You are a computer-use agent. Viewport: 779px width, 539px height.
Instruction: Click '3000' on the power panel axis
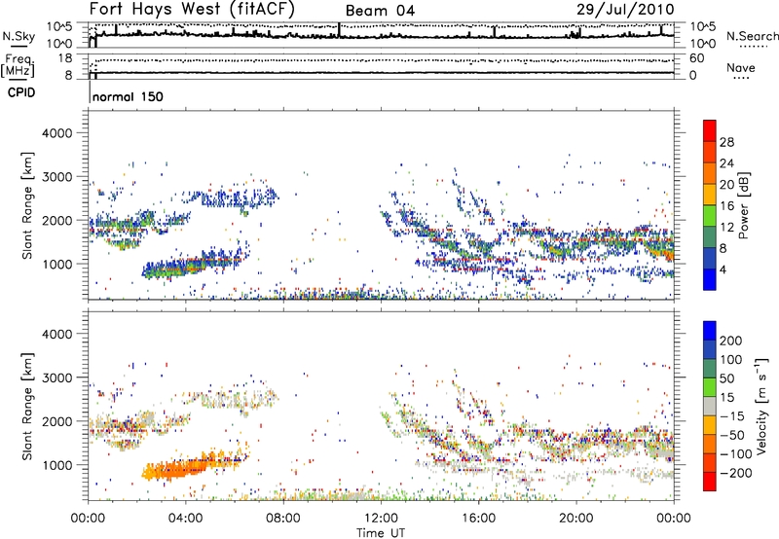click(57, 177)
